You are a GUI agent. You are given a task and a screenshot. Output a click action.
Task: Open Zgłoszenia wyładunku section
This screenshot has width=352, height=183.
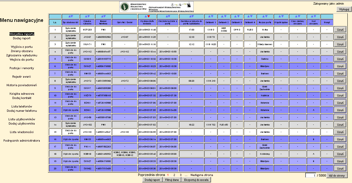22,55
